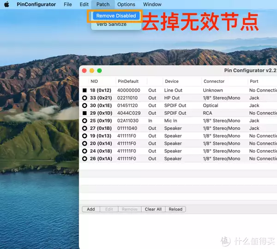
Task: Select row NID 19 (0x13)
Action: point(178,136)
